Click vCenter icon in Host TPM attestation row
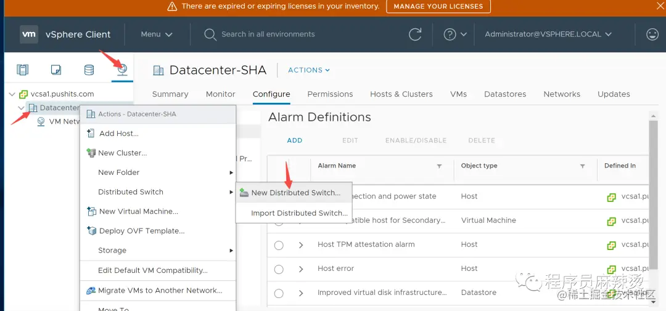 (x=611, y=245)
